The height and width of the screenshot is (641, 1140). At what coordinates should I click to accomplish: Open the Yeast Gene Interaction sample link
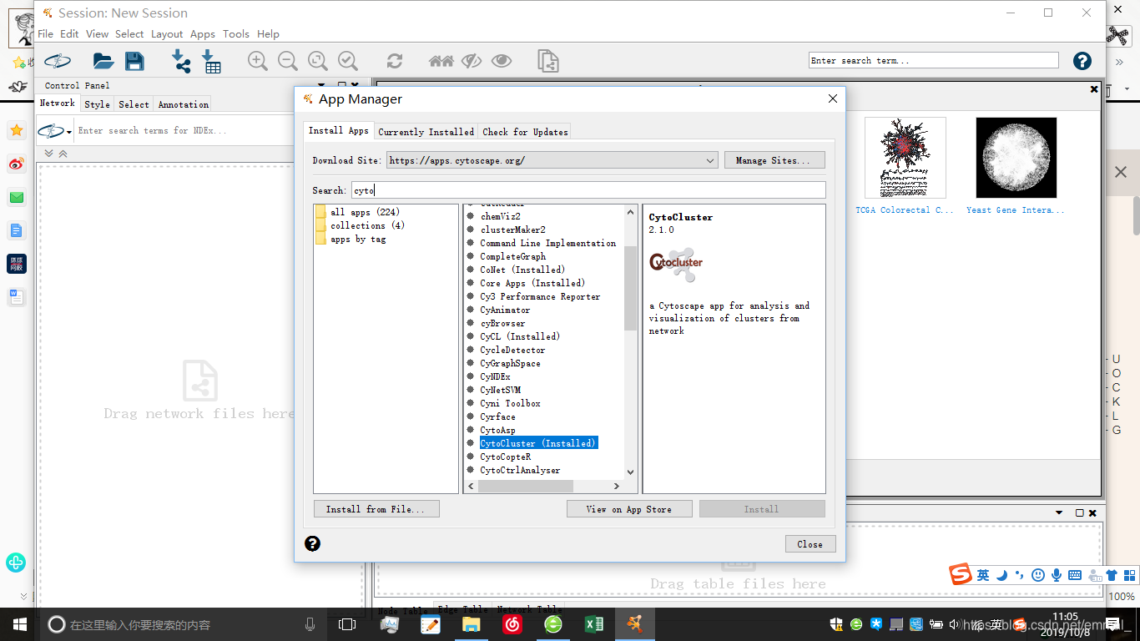(1016, 210)
